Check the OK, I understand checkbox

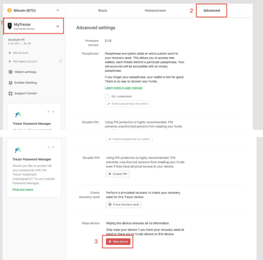[x=107, y=96]
